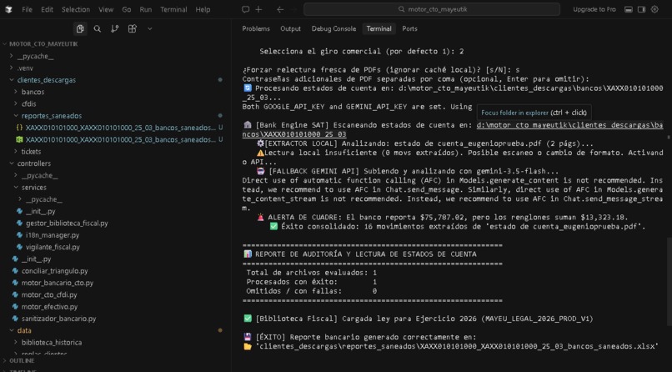Collapse the reportes_saneados folder
This screenshot has height=372, width=672.
52,116
